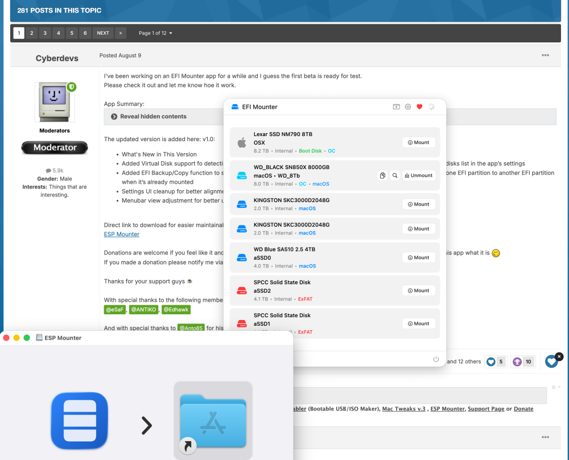Click the Apple logo icon on the Lexar SSD row
Image resolution: width=569 pixels, height=460 pixels.
click(242, 142)
